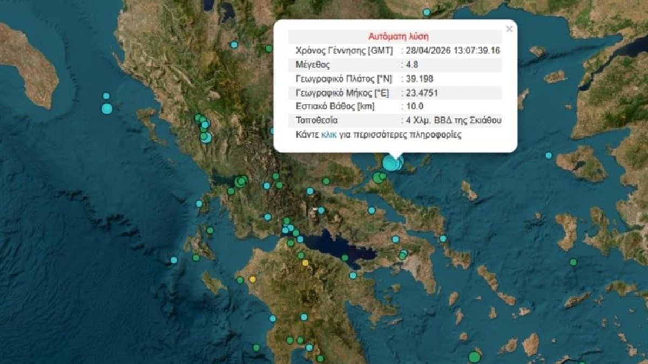
Task: Select the large green marker at the bottom right sea
Action: 474,357
